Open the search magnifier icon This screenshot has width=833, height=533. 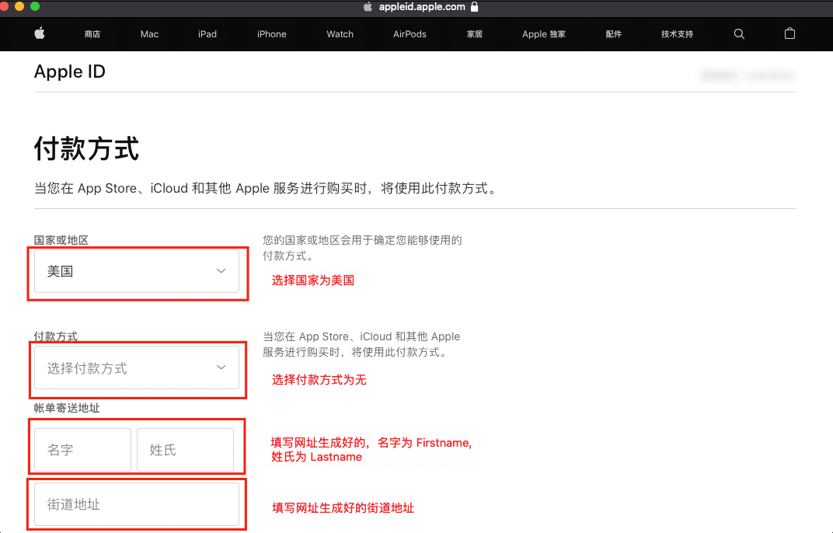pos(738,33)
